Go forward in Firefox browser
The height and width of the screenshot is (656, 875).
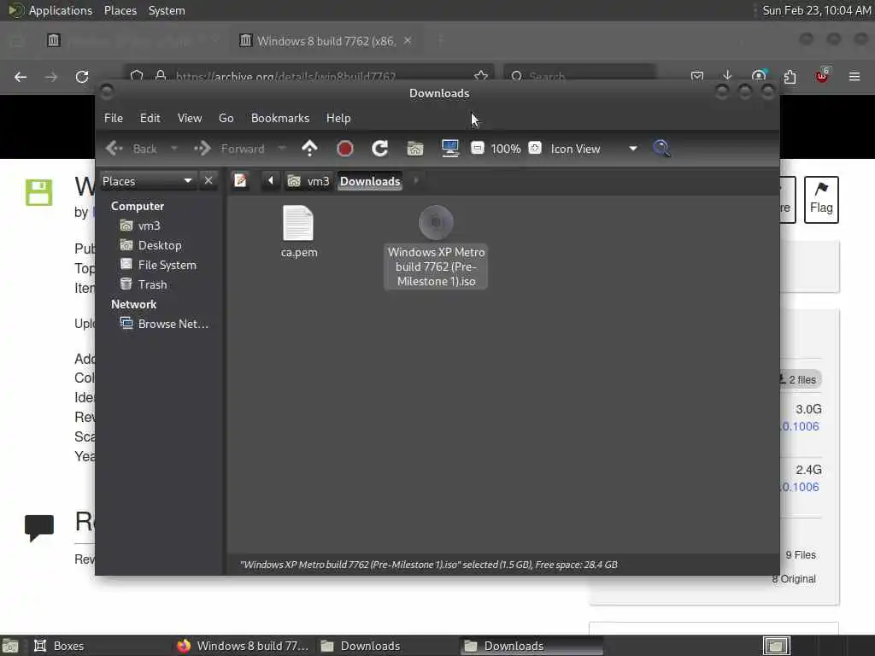click(51, 77)
